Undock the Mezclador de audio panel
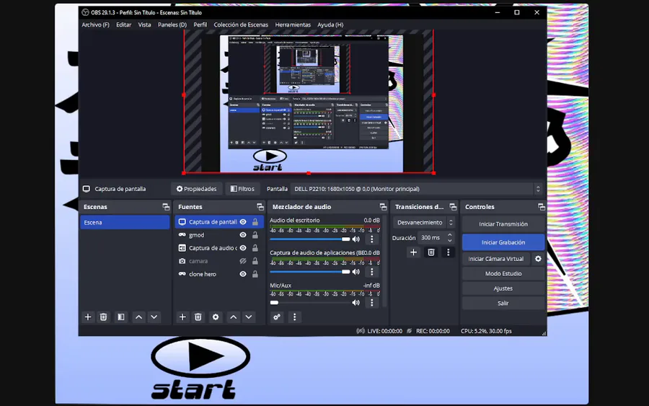The width and height of the screenshot is (649, 406). (x=383, y=207)
